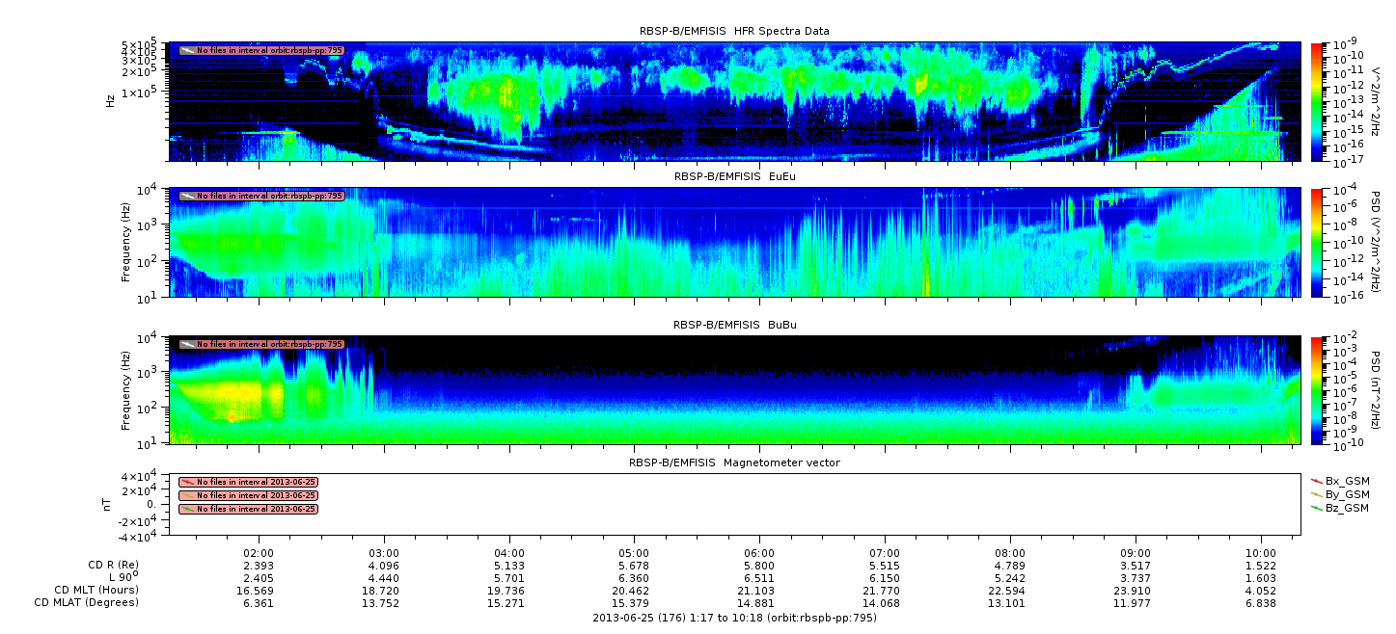This screenshot has height=634, width=1396.
Task: Select the Bz_GSM legend entry
Action: [x=1339, y=508]
